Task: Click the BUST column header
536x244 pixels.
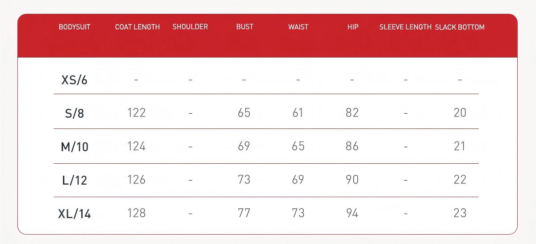Action: coord(245,27)
